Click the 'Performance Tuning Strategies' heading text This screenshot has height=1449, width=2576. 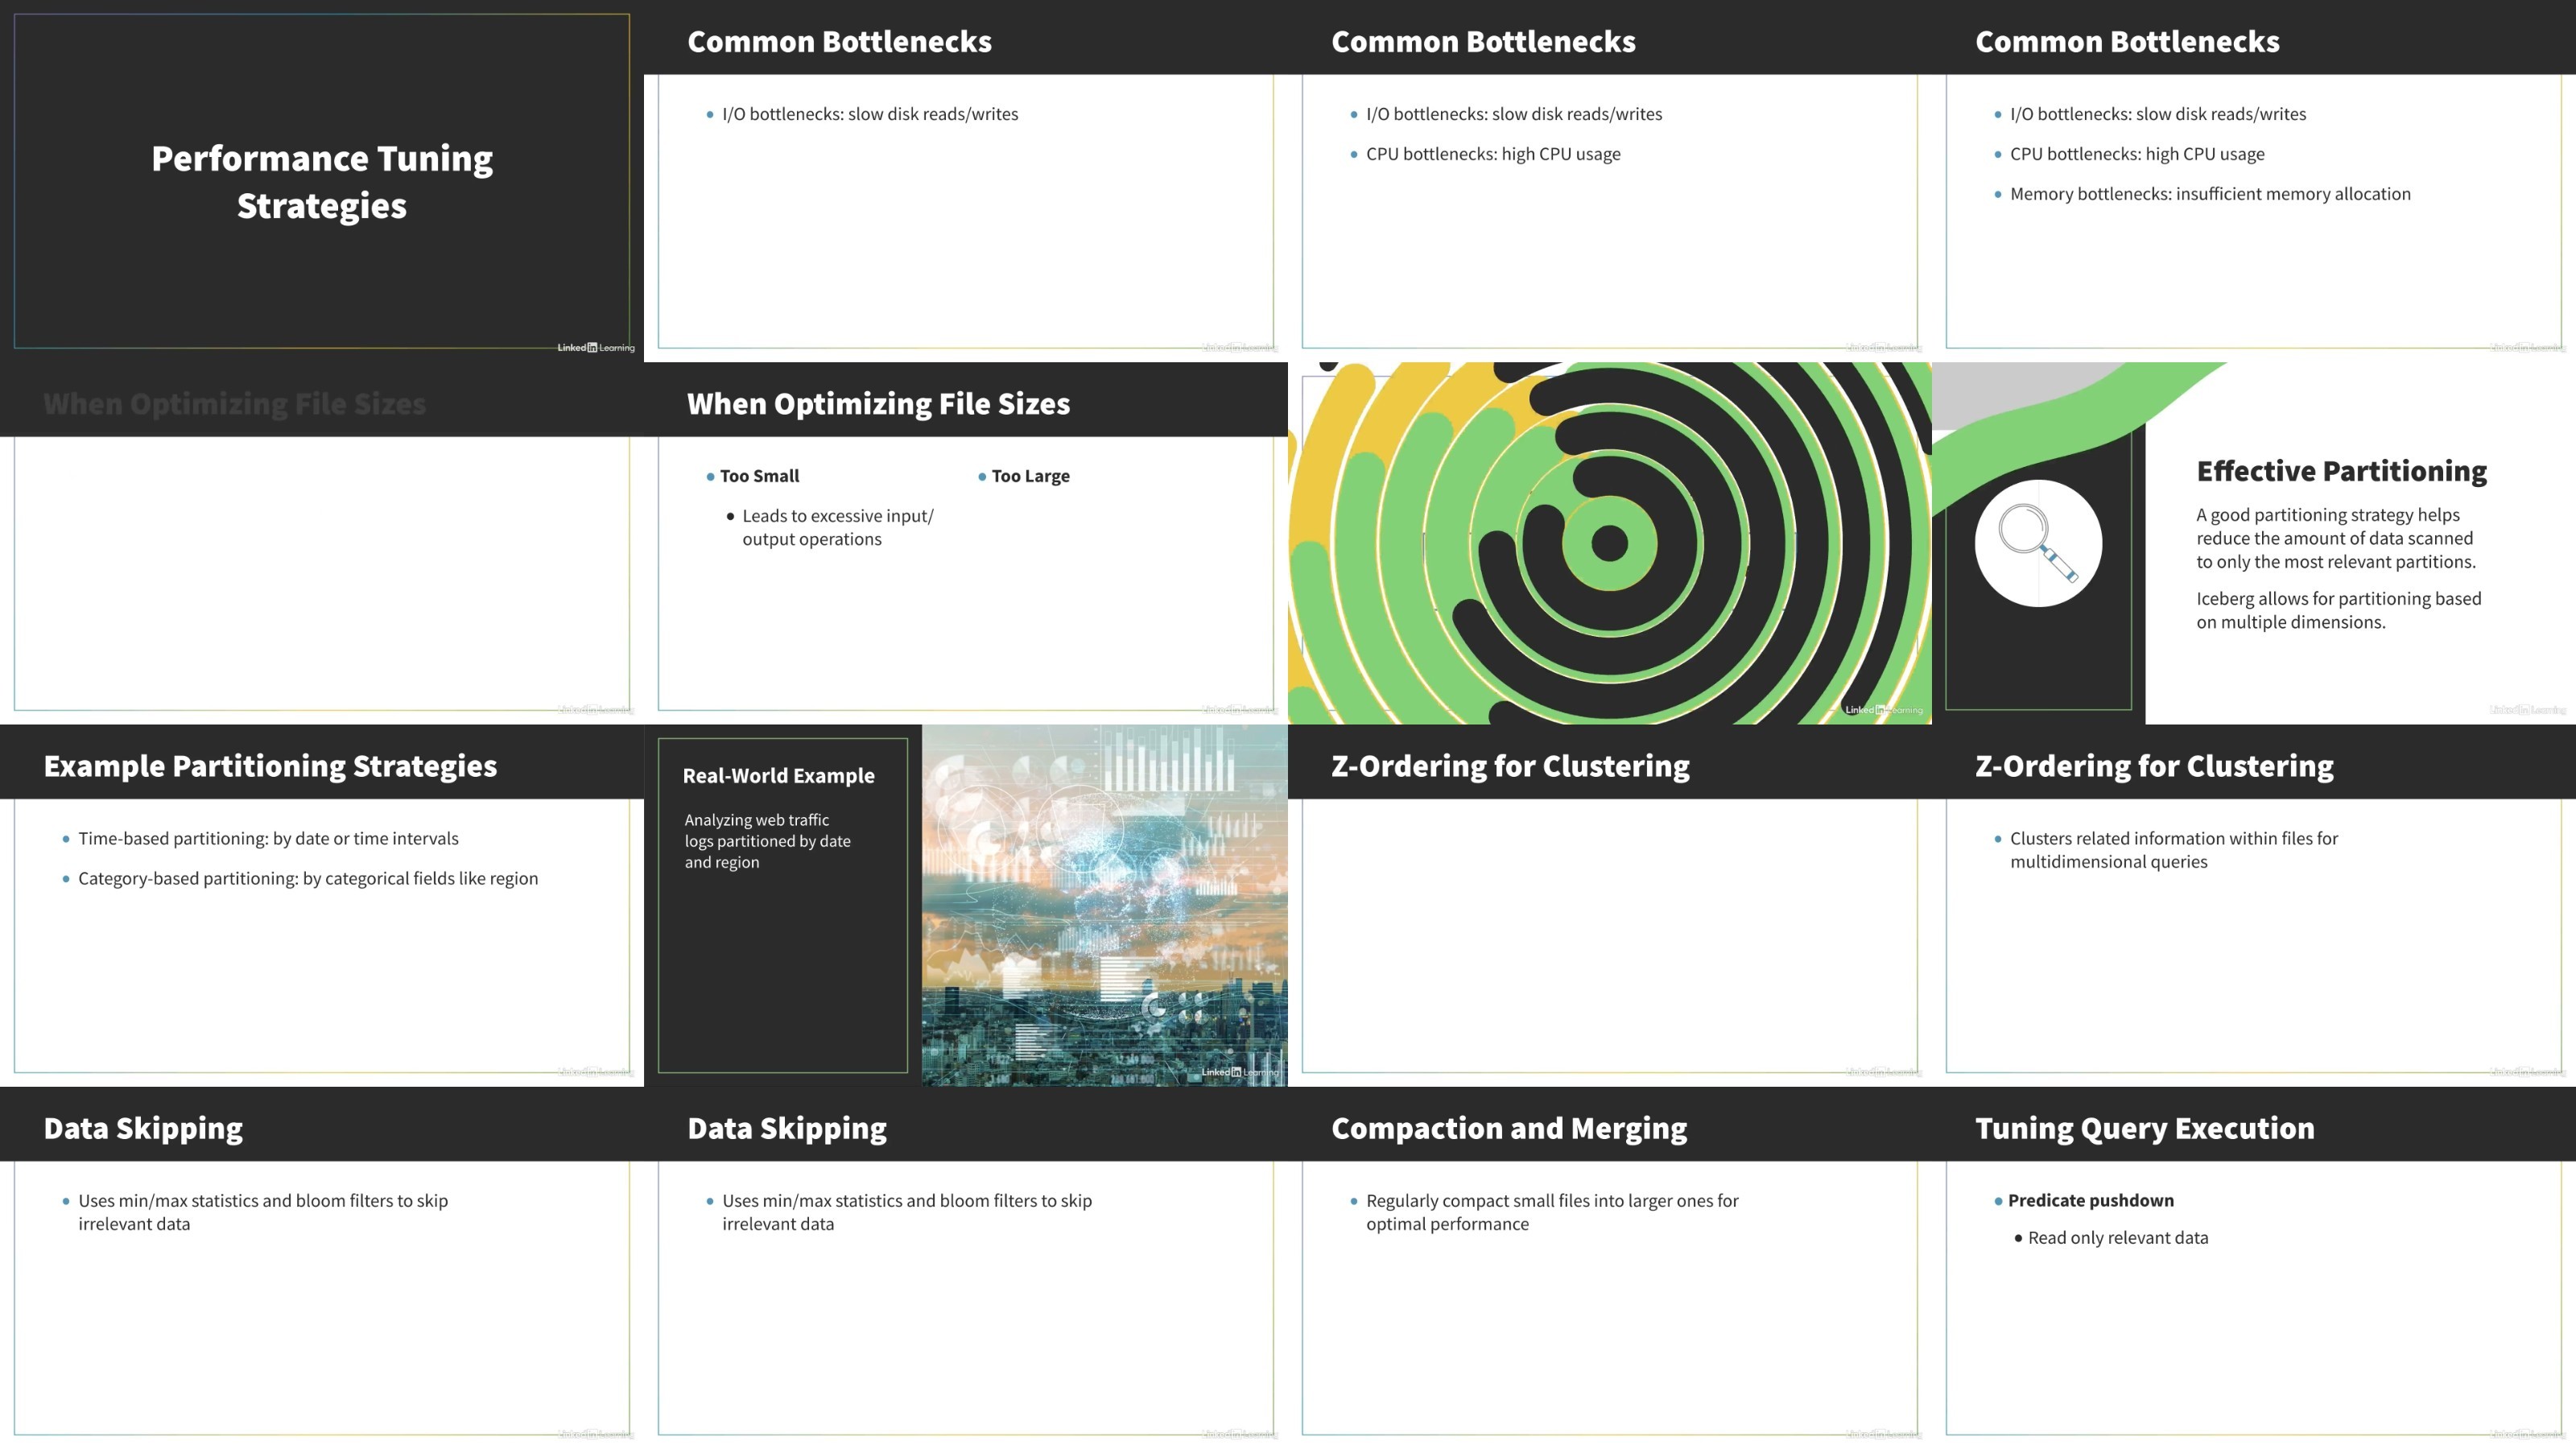[322, 181]
